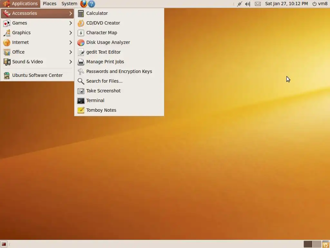Click the Games category cards icon
This screenshot has width=330, height=248.
click(7, 23)
